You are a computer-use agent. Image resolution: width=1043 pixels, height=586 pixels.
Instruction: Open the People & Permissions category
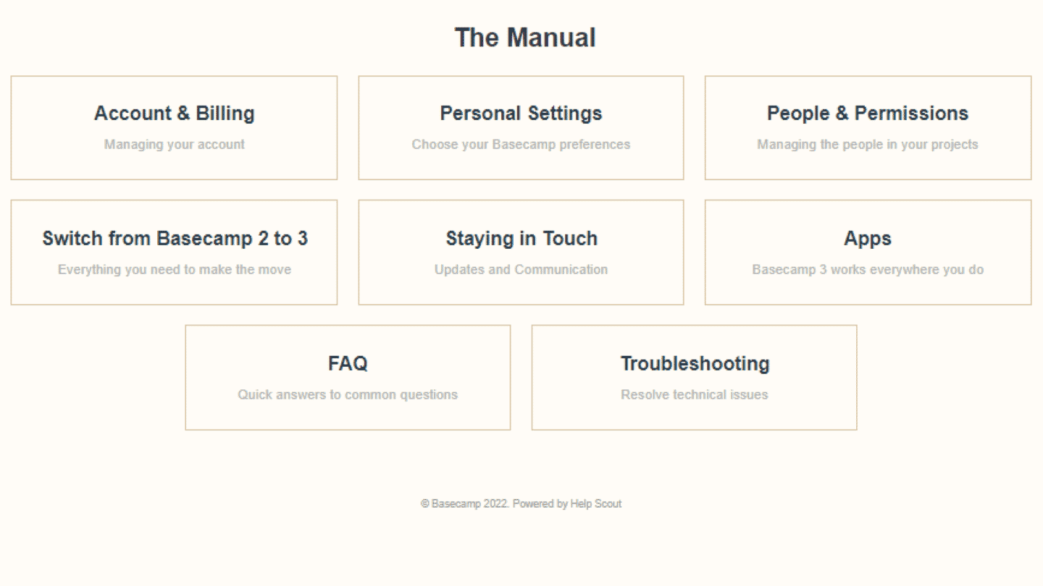pos(868,127)
